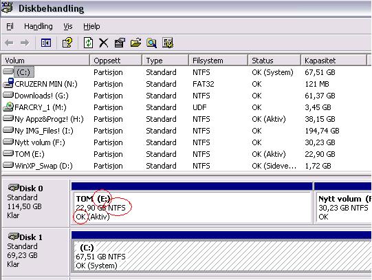
Task: Open the Fil menu
Action: 10,26
